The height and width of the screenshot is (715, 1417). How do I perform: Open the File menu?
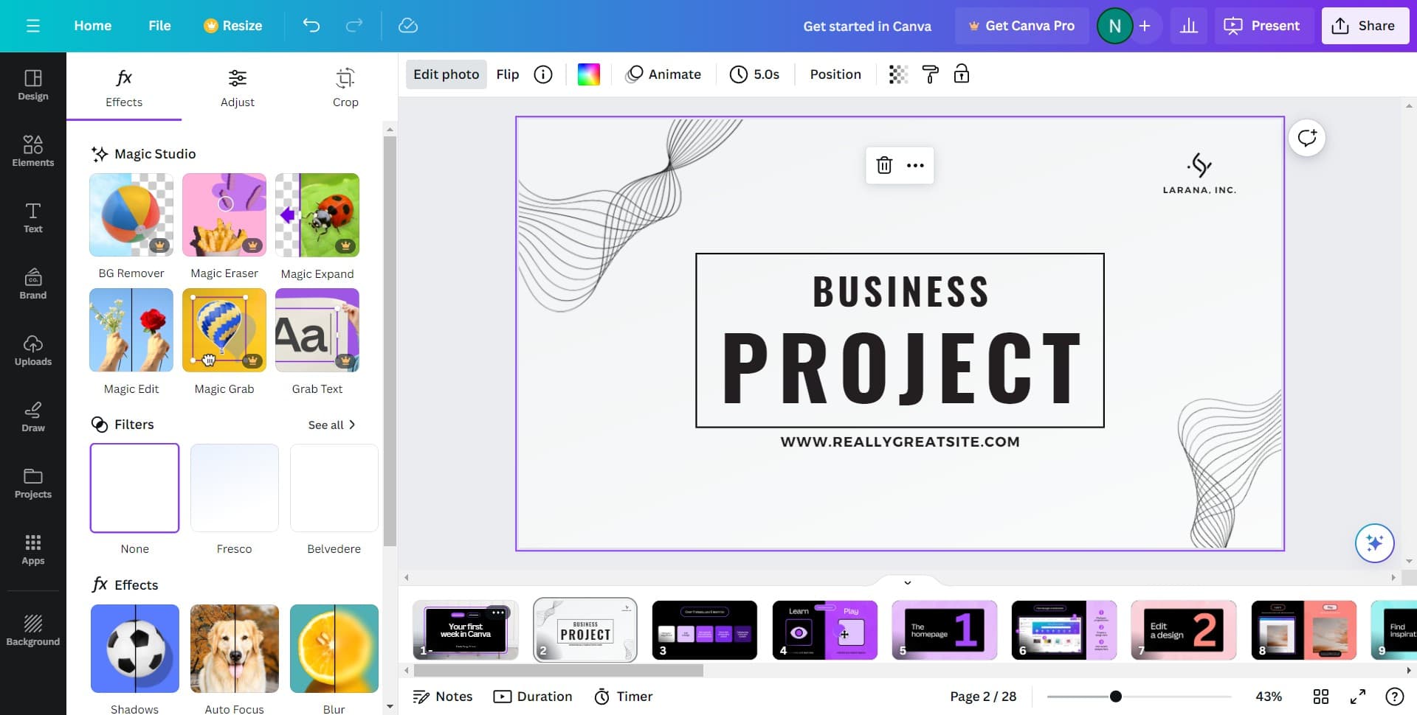[x=159, y=26]
